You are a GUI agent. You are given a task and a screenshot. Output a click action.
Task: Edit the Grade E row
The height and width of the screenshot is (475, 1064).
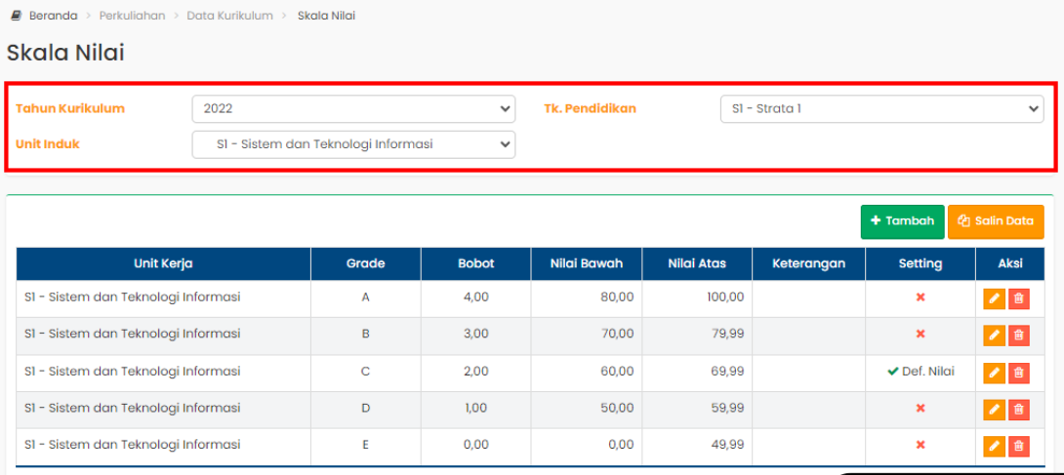pos(994,447)
